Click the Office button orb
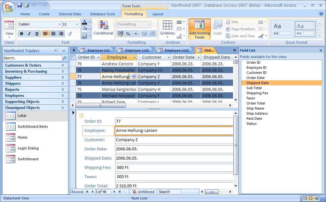 click(8, 8)
